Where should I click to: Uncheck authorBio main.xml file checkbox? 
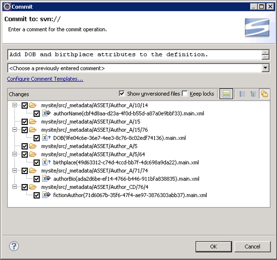pos(37,179)
